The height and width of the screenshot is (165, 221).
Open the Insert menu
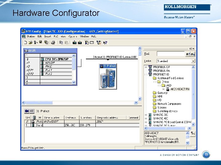48,36
